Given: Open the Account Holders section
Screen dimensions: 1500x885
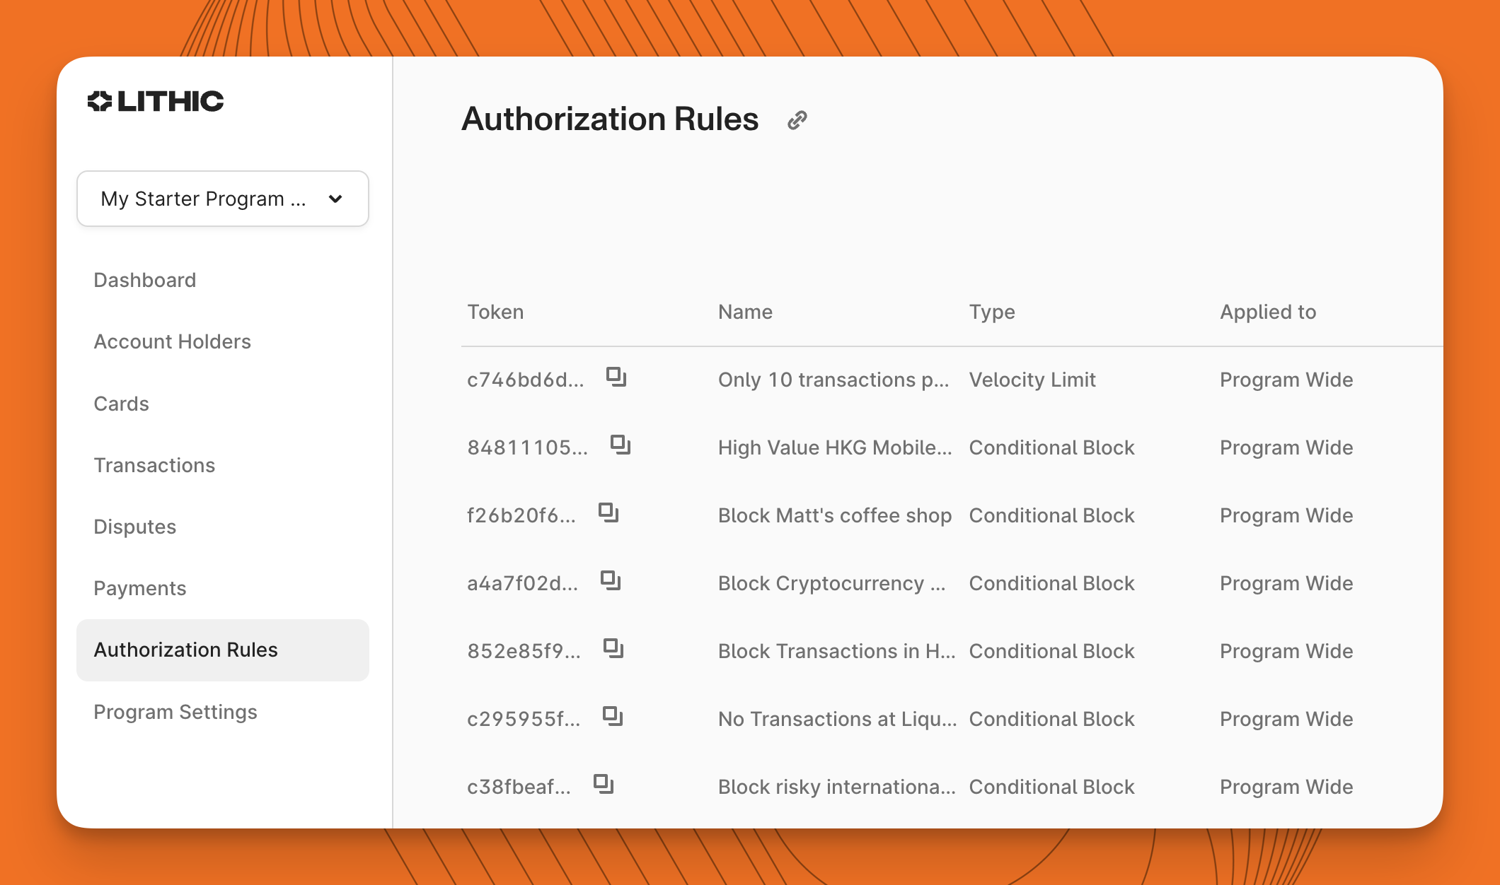Looking at the screenshot, I should point(172,341).
